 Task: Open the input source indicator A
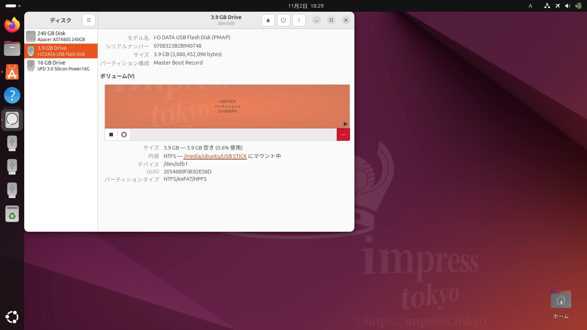coord(530,6)
